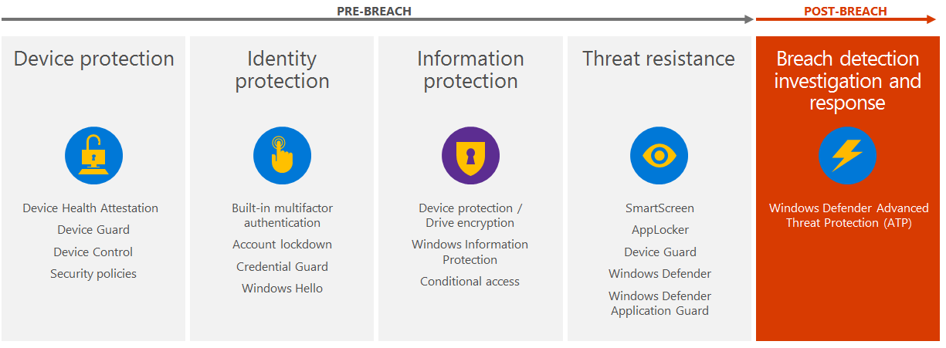Select the POST-BREACH header label
Viewport: 946px width, 348px height.
tap(845, 12)
